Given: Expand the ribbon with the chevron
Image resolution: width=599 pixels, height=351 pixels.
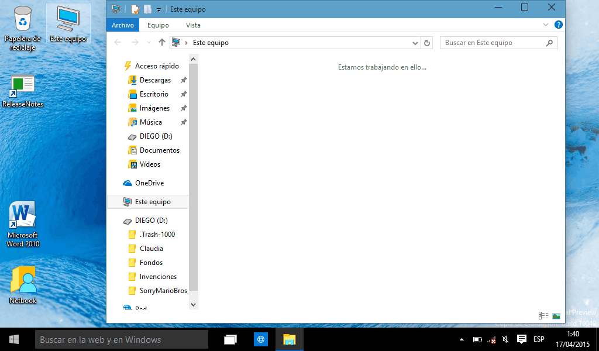Looking at the screenshot, I should (x=546, y=25).
